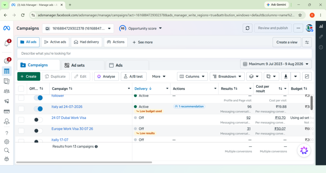Click the bug report icon
The height and width of the screenshot is (173, 326).
click(x=7, y=159)
